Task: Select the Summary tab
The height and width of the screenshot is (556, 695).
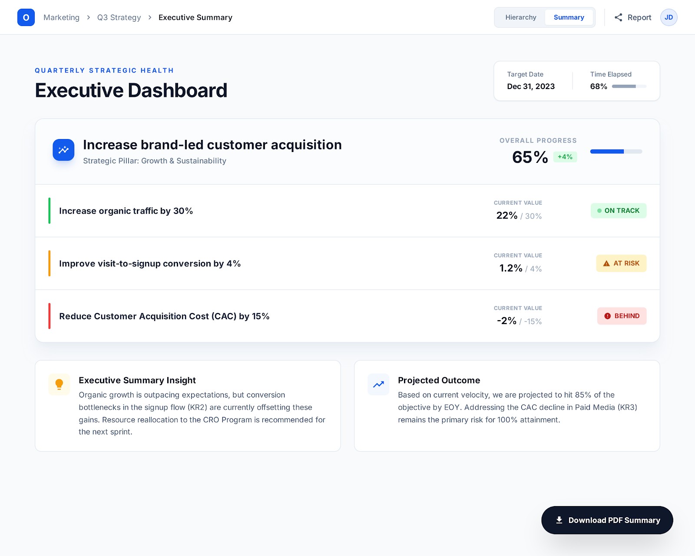Action: click(x=569, y=17)
